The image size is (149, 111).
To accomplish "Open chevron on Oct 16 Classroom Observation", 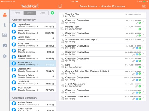I will [143, 92].
